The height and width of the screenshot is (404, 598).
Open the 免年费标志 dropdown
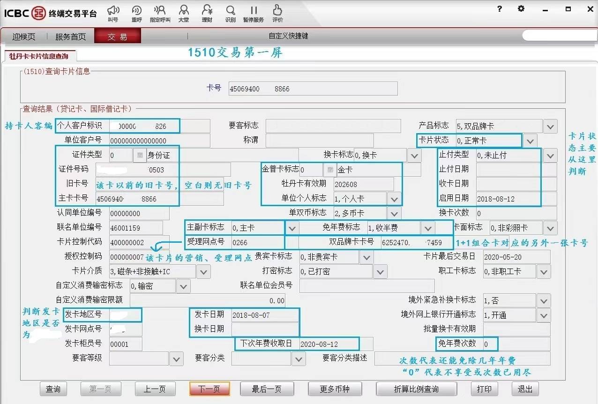click(x=428, y=228)
